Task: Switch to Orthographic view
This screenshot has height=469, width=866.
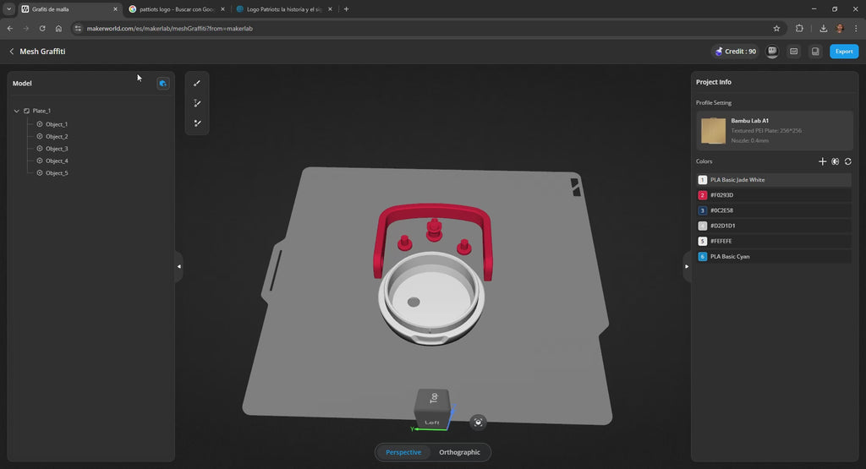Action: tap(459, 452)
